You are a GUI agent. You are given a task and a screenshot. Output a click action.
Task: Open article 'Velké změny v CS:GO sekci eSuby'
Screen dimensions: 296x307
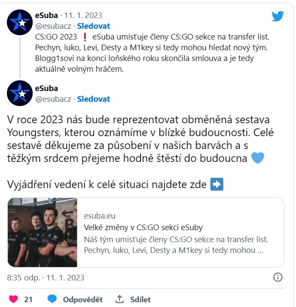[x=143, y=228]
